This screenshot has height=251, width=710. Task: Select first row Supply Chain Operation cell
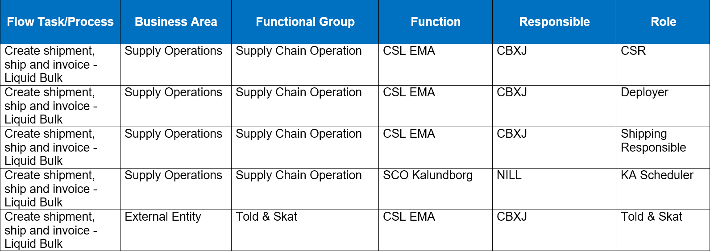305,65
